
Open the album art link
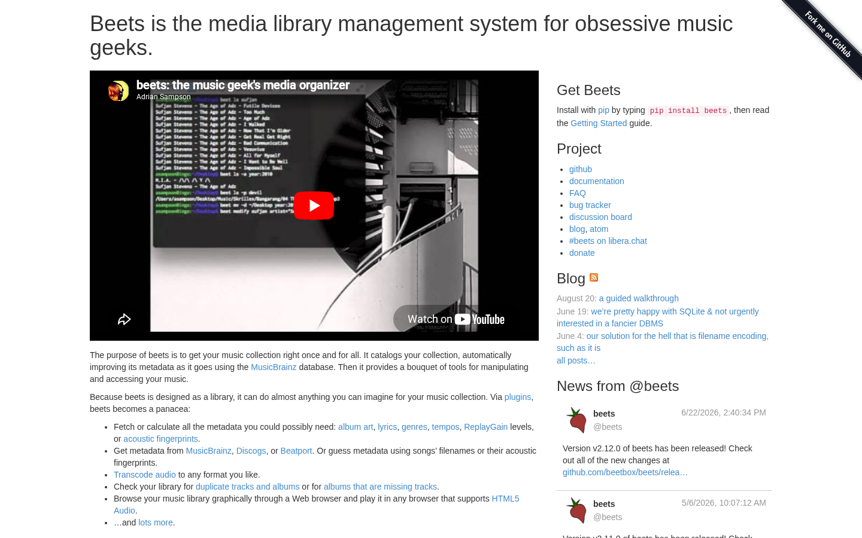click(x=356, y=427)
